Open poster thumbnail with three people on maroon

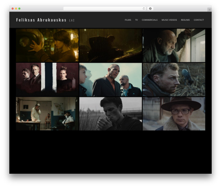[x=47, y=80]
